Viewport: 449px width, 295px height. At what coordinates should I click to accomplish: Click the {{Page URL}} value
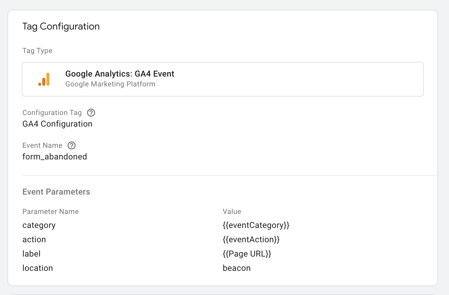[x=247, y=254]
